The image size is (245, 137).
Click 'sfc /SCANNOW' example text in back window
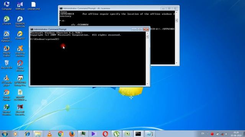80,24
